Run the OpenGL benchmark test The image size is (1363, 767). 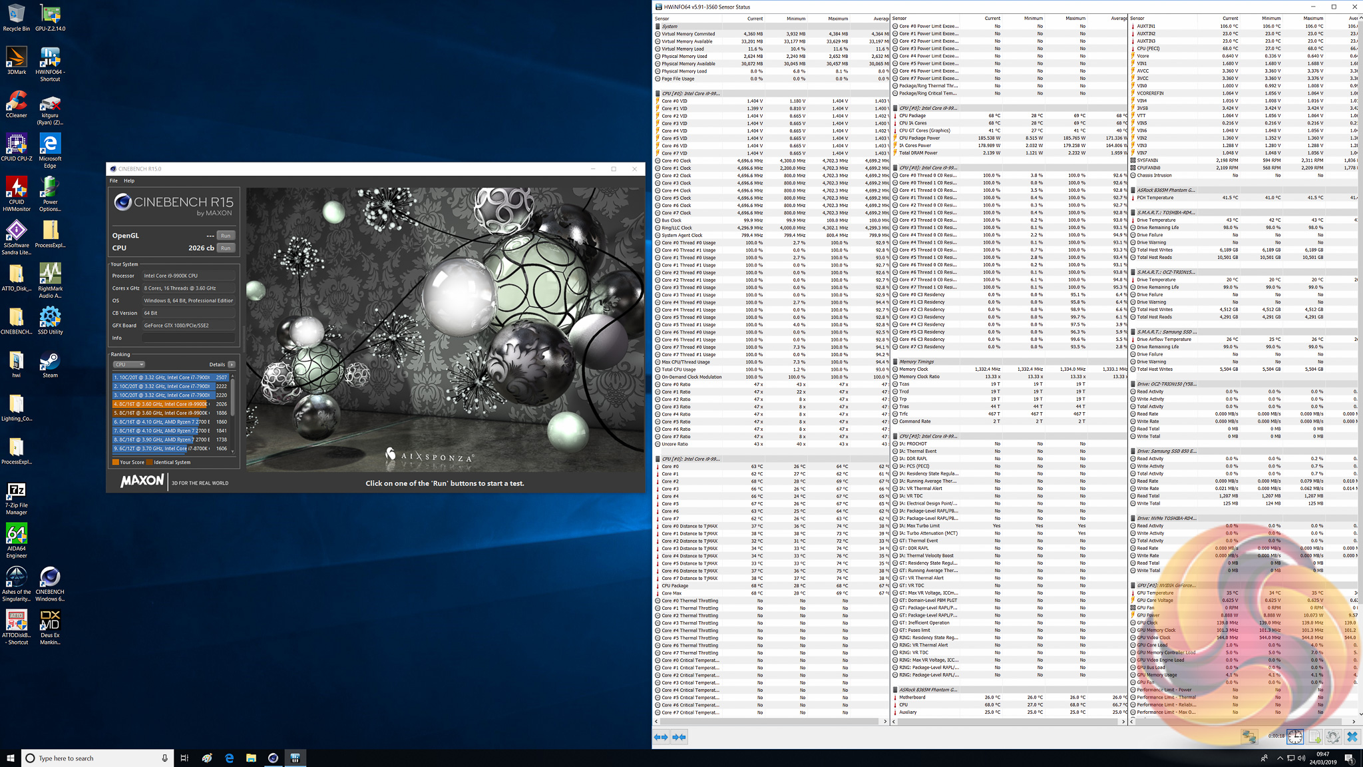(226, 235)
